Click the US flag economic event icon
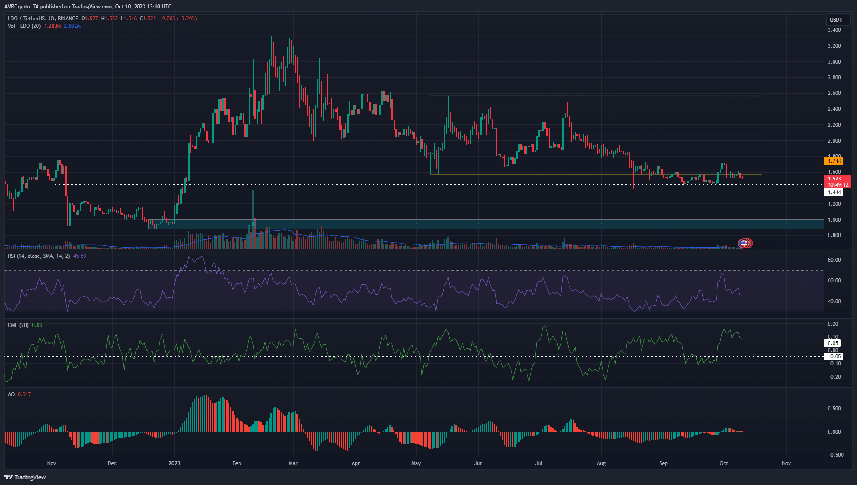This screenshot has height=485, width=857. pos(745,243)
